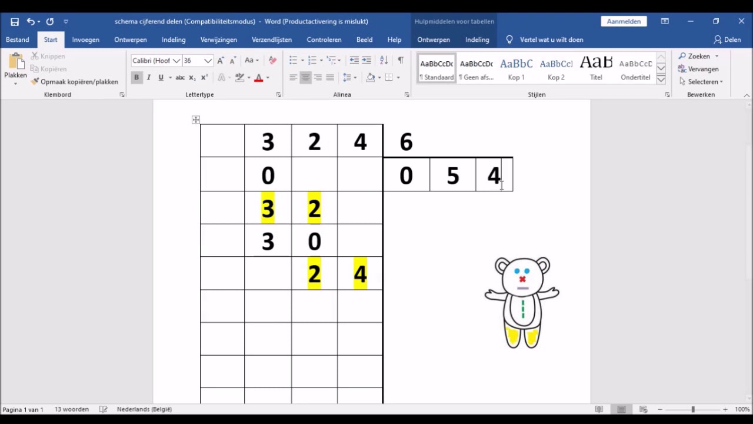Increase font size with the grow font icon
This screenshot has height=424, width=753.
[x=221, y=61]
